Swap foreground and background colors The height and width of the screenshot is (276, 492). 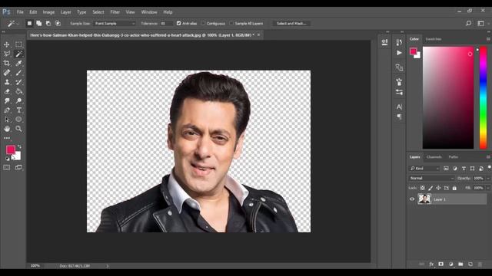(19, 146)
